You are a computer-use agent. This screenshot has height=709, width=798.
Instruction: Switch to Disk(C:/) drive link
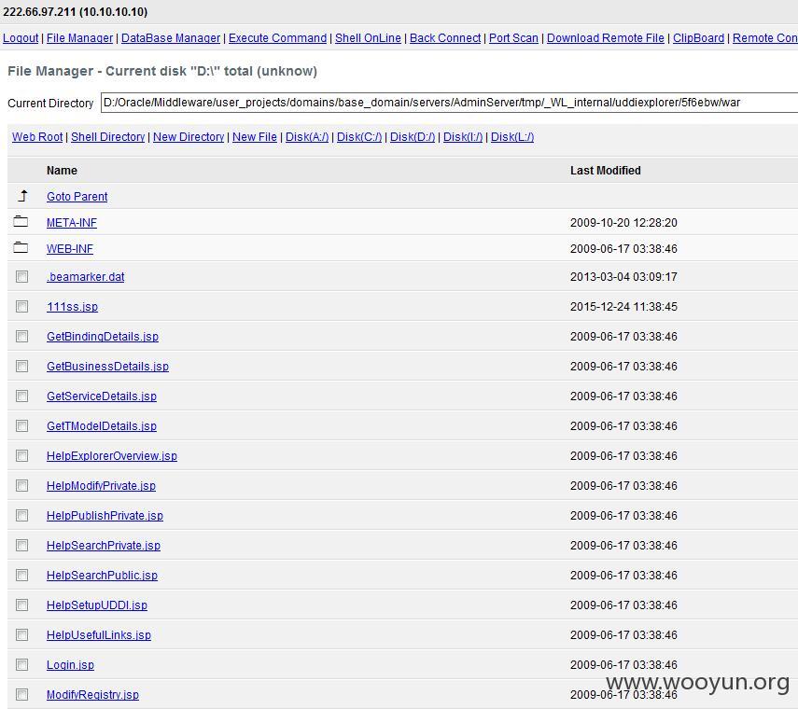[x=359, y=137]
